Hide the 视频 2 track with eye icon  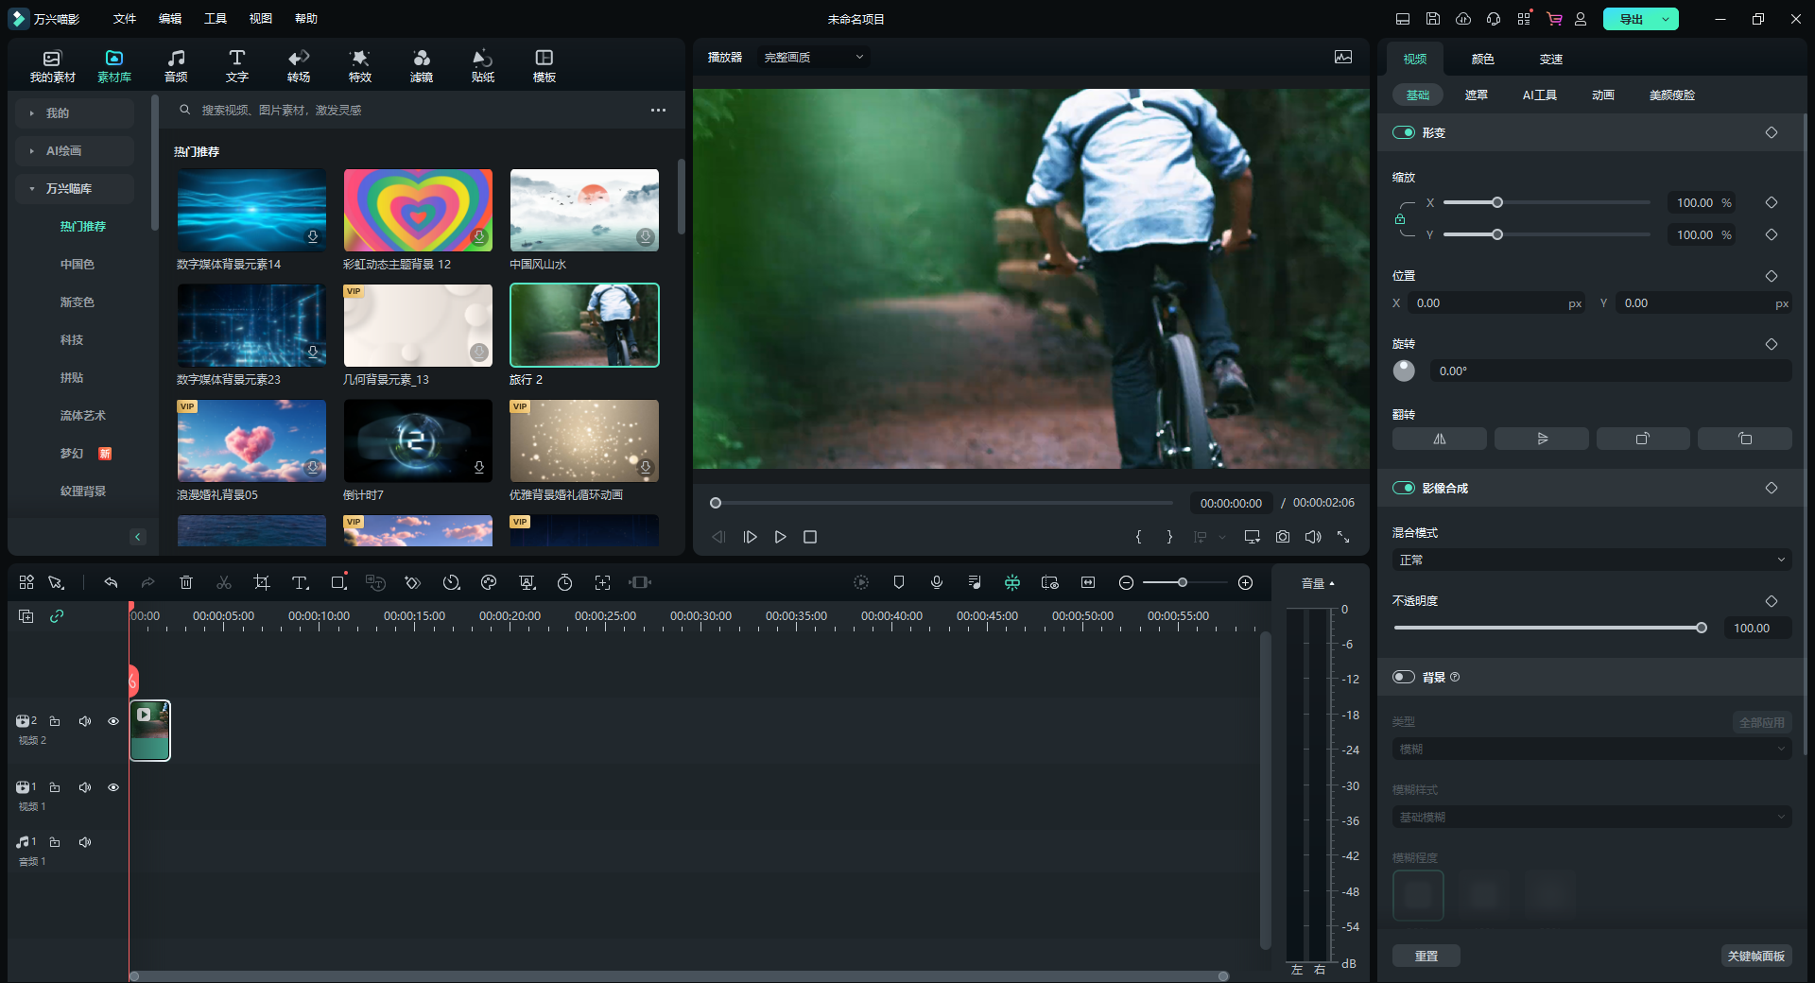(x=113, y=721)
